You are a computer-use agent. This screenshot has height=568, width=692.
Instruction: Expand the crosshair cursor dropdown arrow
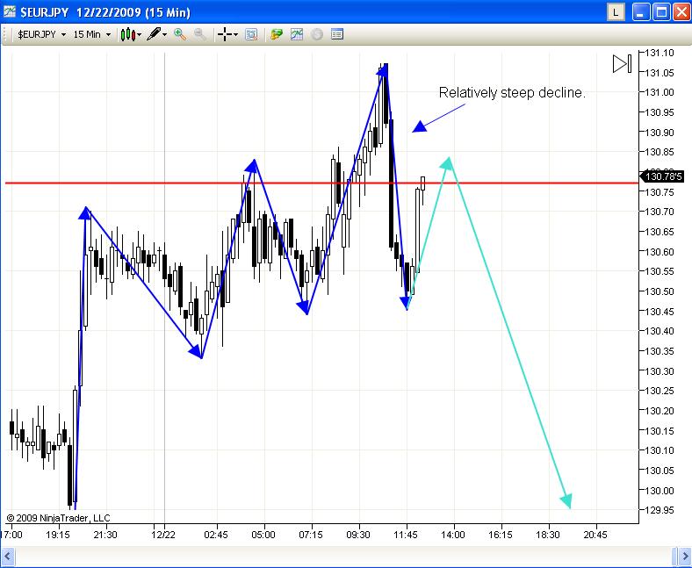[235, 34]
